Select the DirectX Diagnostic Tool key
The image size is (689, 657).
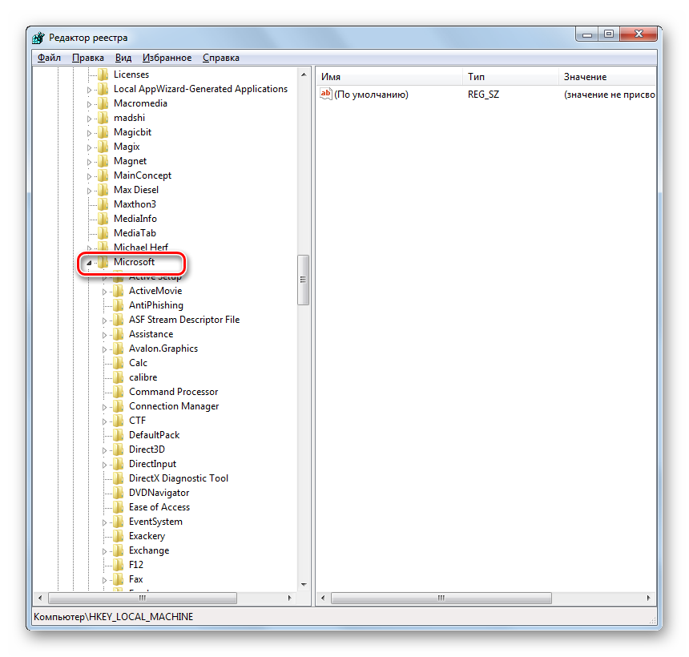point(179,478)
